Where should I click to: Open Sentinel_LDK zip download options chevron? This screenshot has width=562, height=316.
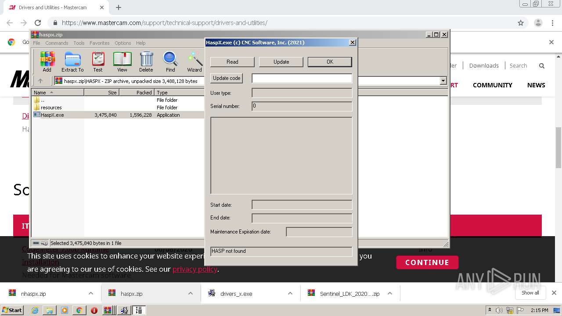click(389, 293)
